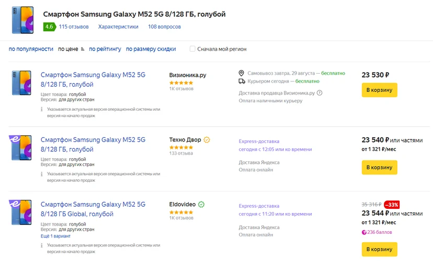The height and width of the screenshot is (261, 433).
Task: Enable the Сначала мой регион checkbox
Action: [192, 49]
